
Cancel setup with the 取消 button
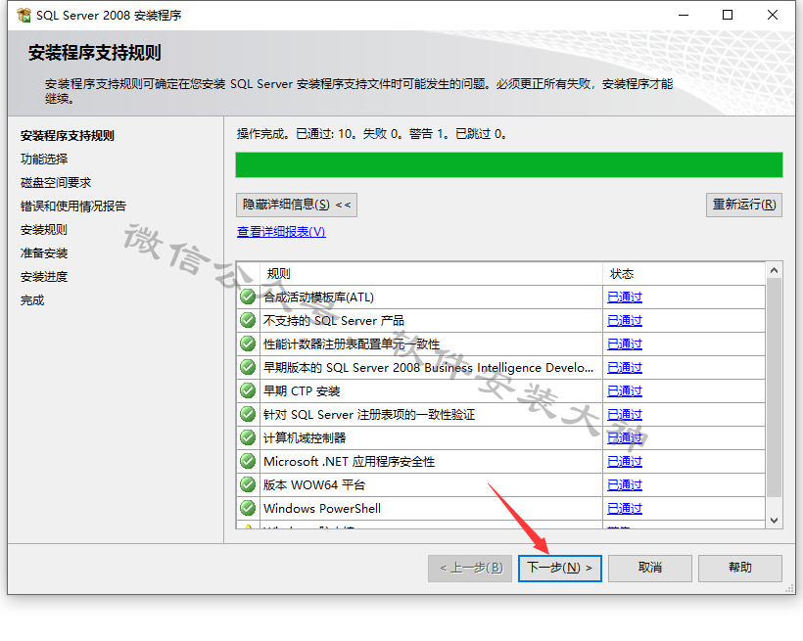click(x=650, y=569)
